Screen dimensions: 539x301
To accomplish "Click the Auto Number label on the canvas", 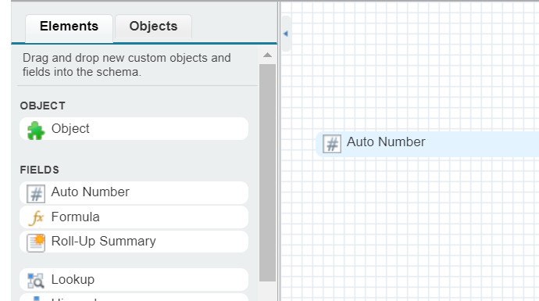I will [386, 142].
